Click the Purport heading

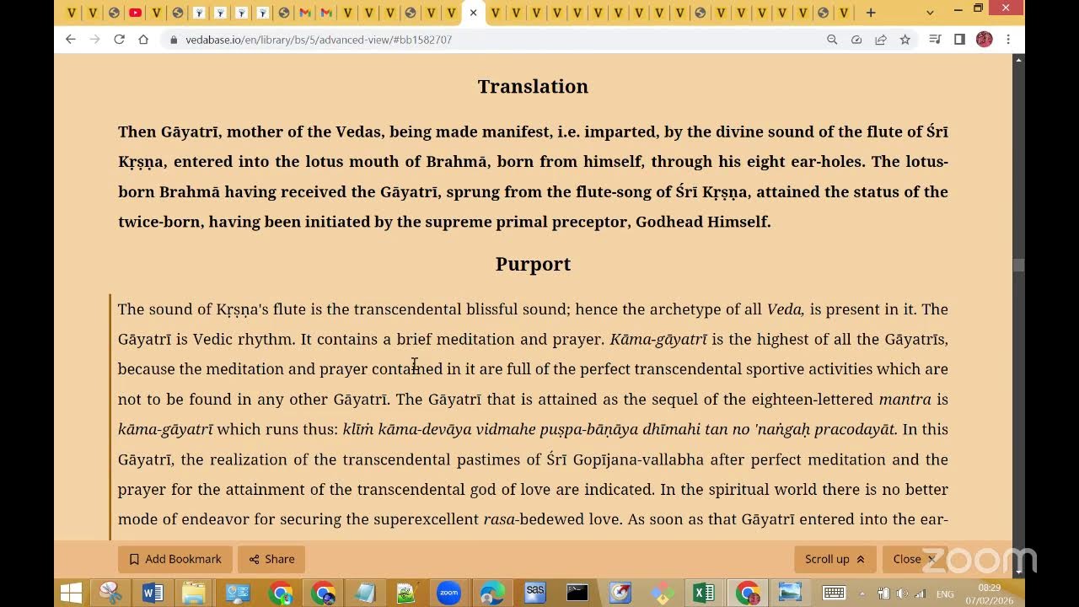click(533, 264)
